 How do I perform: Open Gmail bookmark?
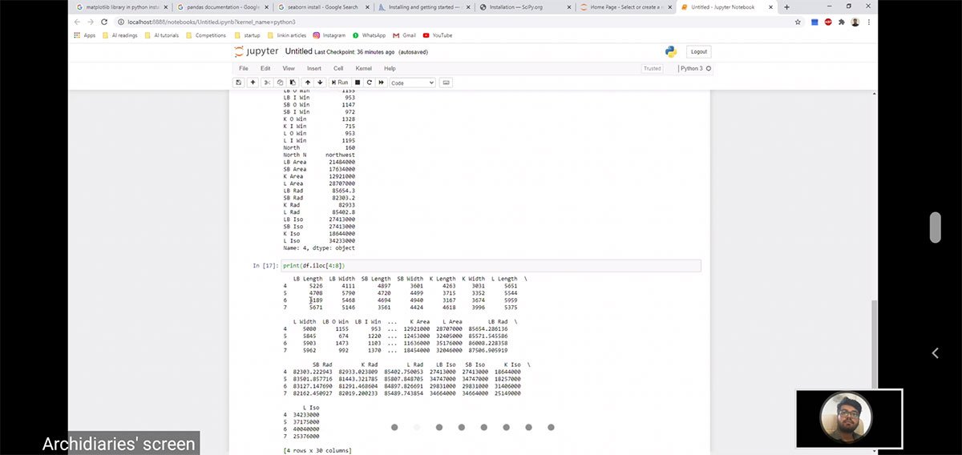[405, 35]
